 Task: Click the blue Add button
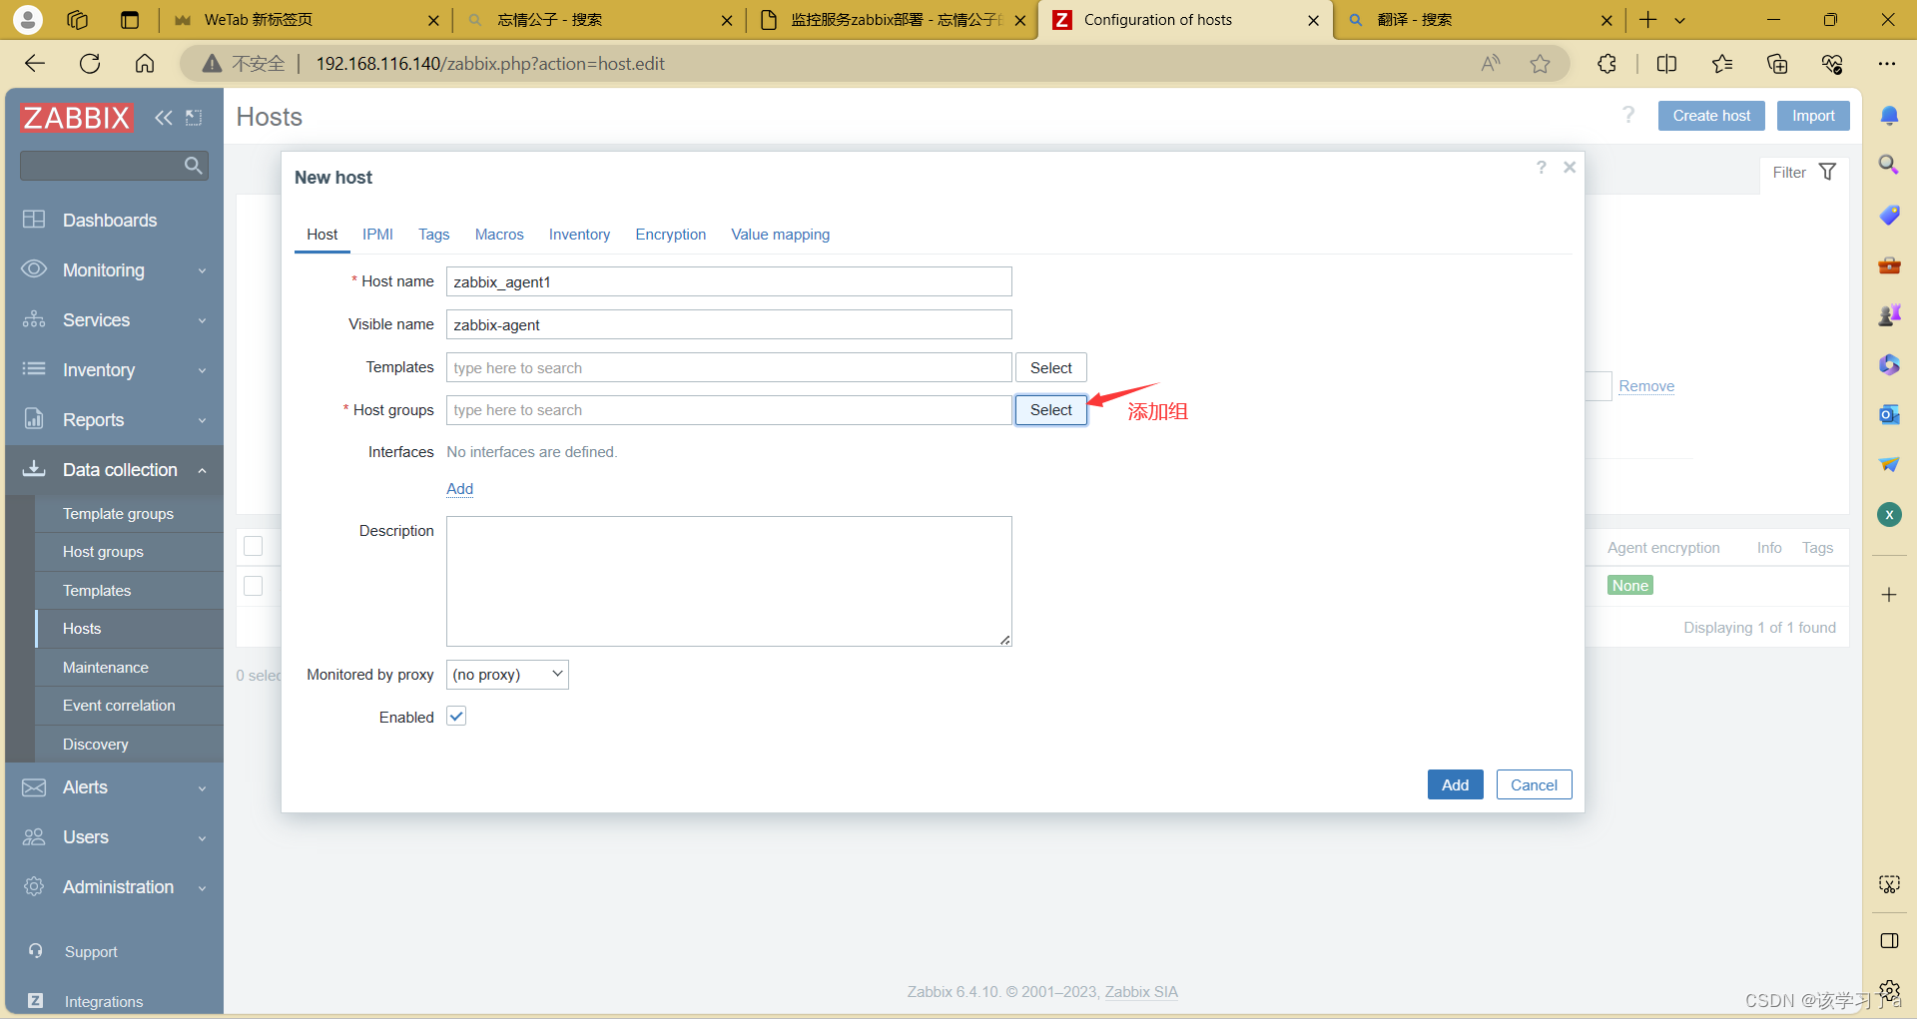(1455, 784)
